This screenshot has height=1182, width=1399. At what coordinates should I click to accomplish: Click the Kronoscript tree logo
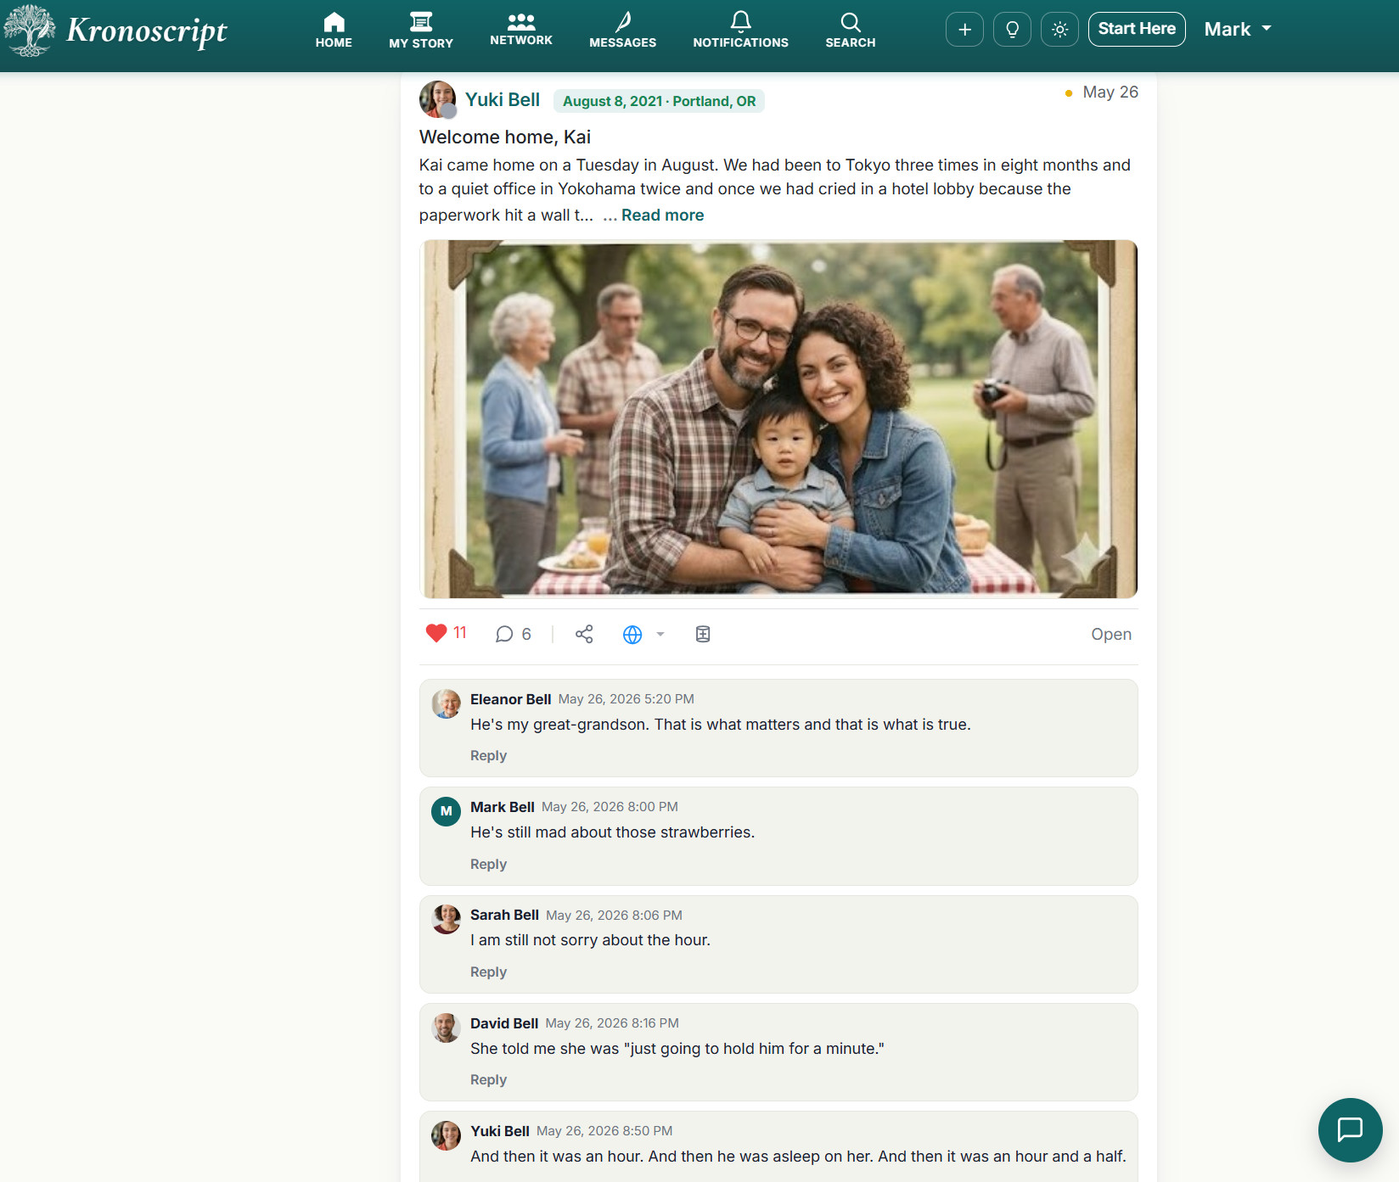pos(30,31)
